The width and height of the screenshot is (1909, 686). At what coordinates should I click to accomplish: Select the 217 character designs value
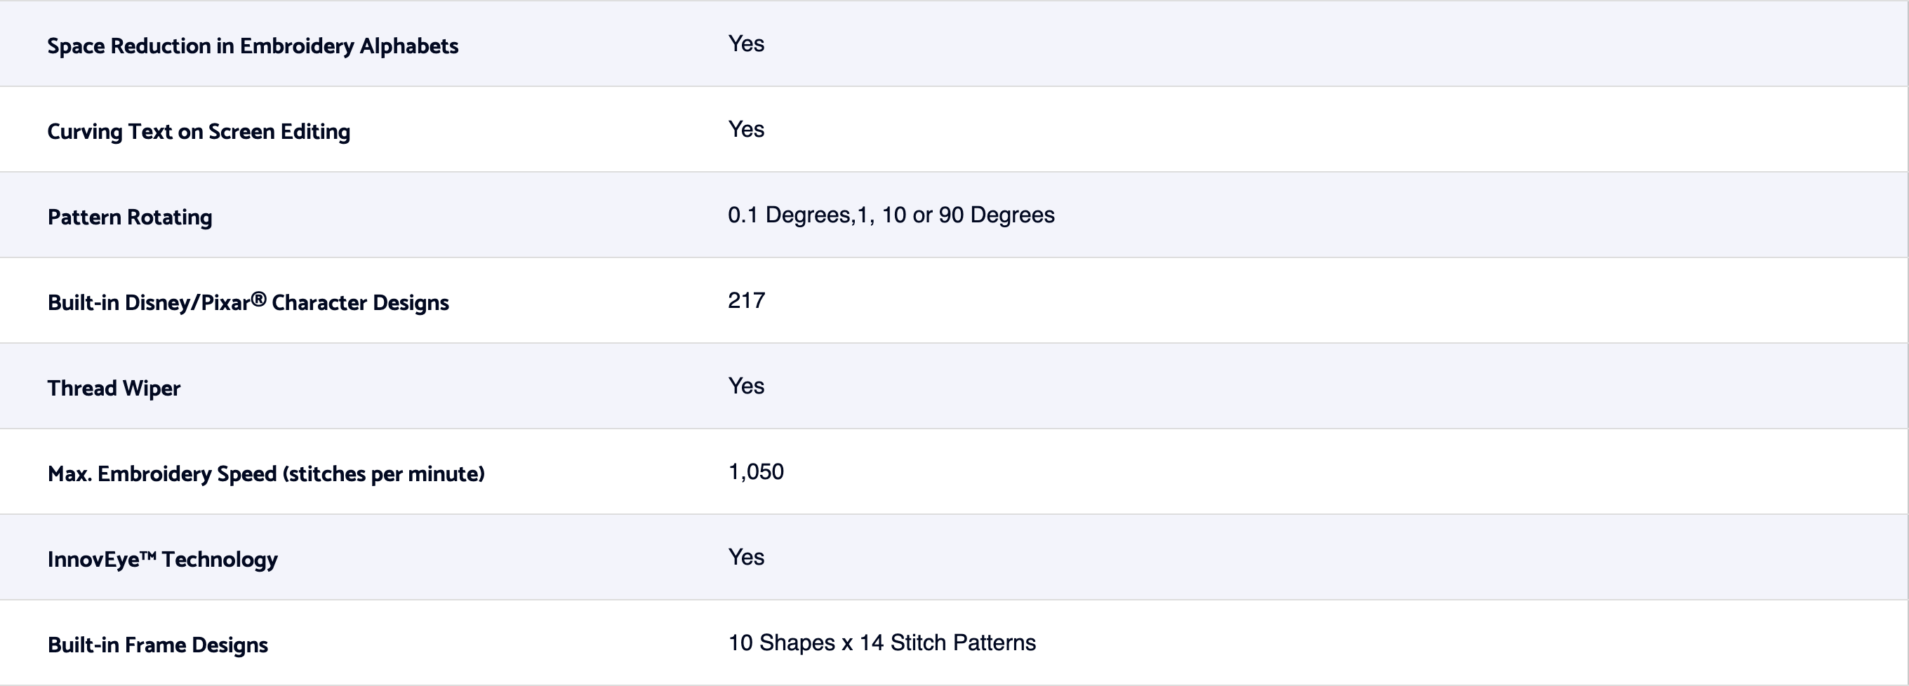746,301
